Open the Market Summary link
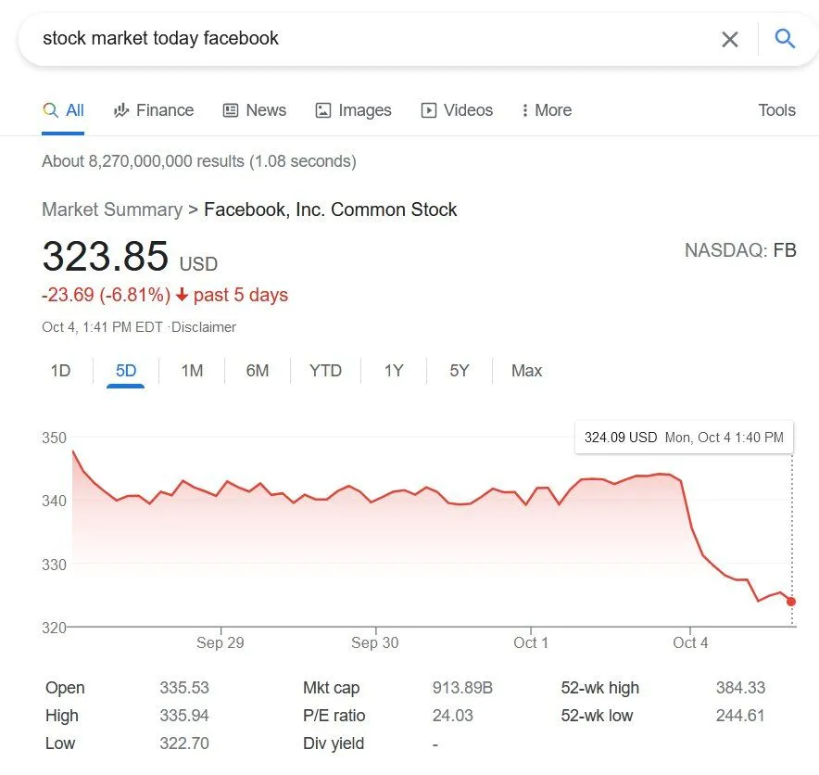 [x=112, y=210]
